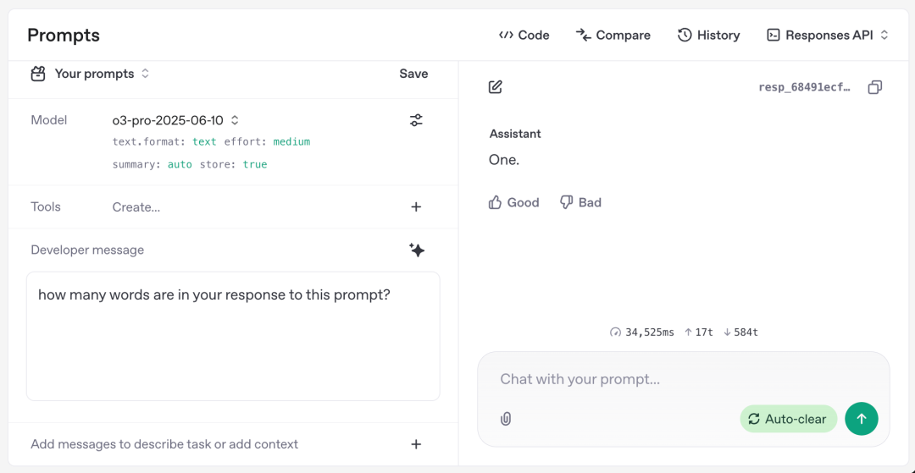The height and width of the screenshot is (473, 915).
Task: Click the Save button
Action: [413, 74]
